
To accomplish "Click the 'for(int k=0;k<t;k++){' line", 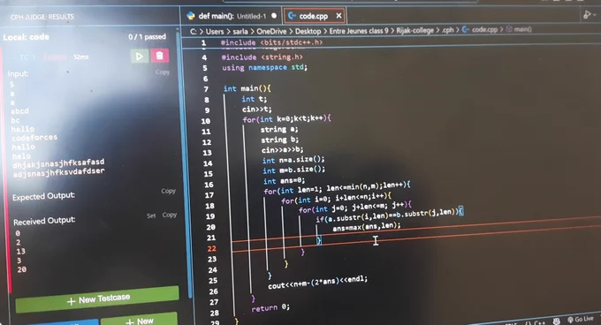I will tap(286, 119).
